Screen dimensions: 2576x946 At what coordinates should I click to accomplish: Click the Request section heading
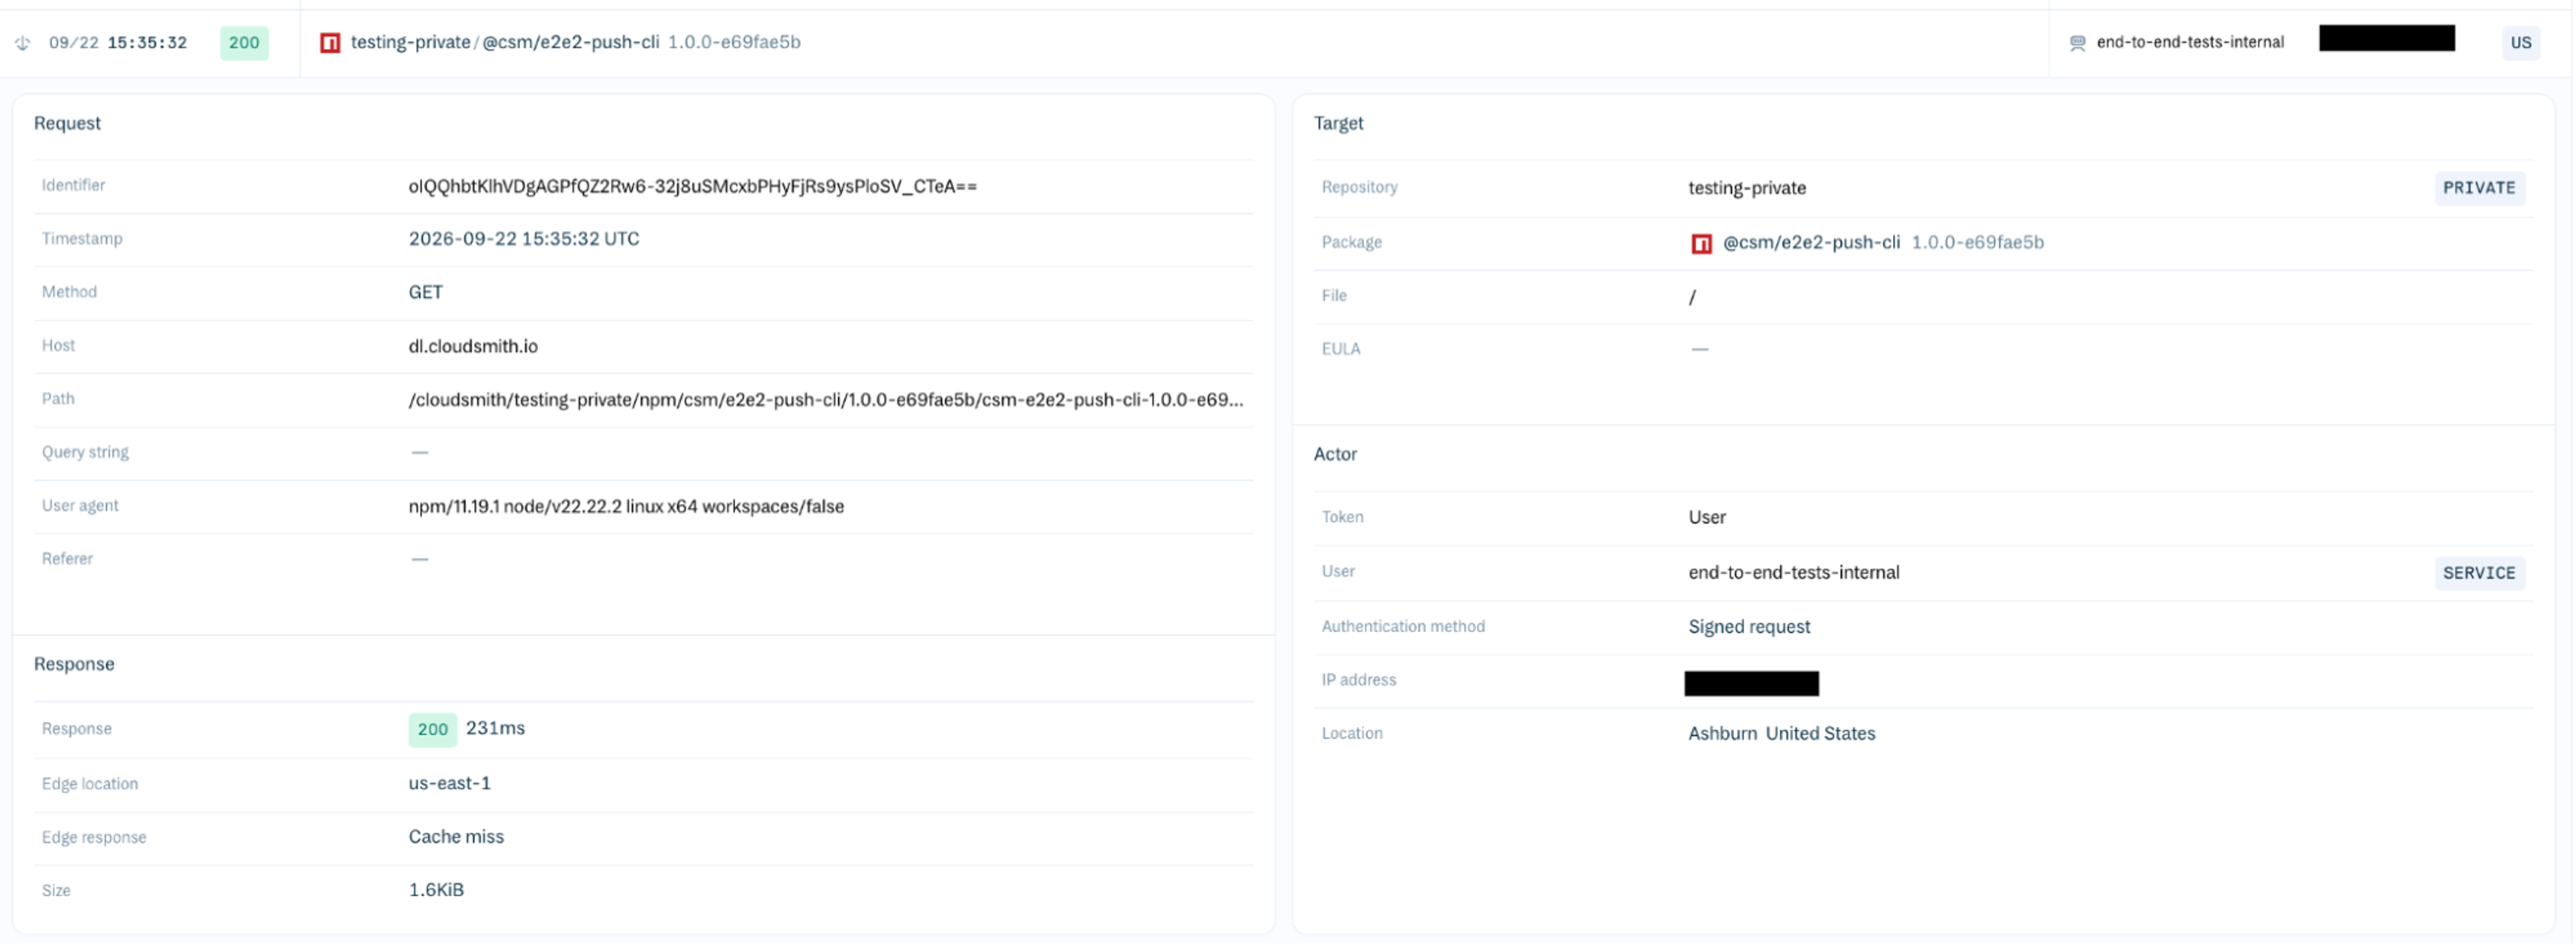click(x=67, y=123)
